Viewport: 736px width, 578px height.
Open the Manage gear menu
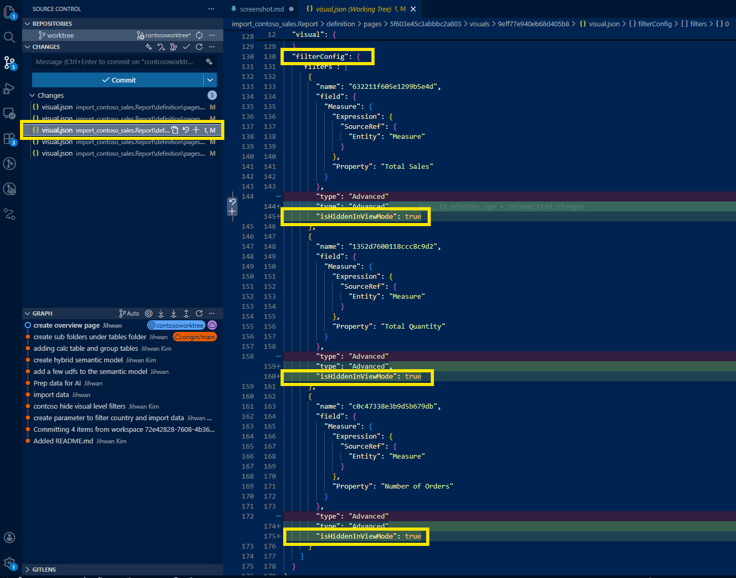tap(10, 563)
